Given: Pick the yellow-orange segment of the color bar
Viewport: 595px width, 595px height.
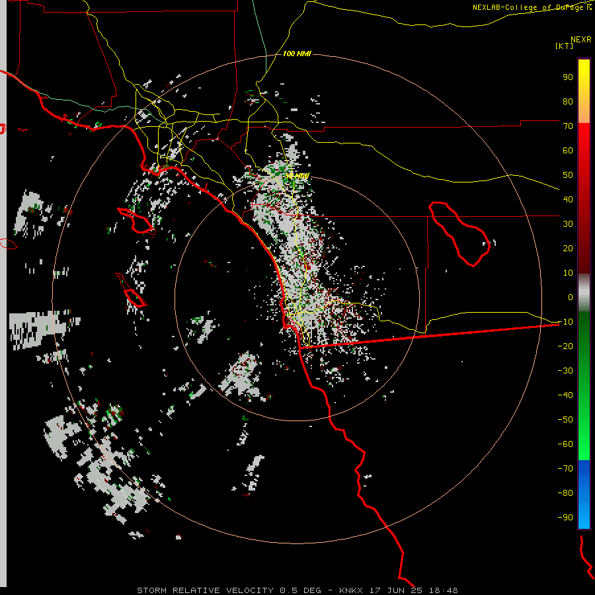Looking at the screenshot, I should [584, 91].
